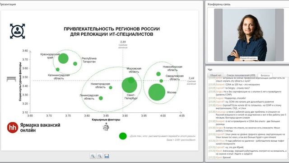Click the Московская область label
The image size is (289, 163).
click(134, 70)
